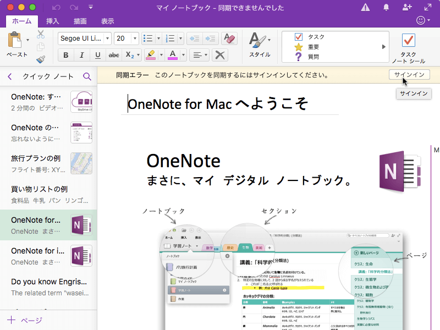Click the SkyDrive cloud page thumbnail
440x330 pixels.
coord(81,102)
